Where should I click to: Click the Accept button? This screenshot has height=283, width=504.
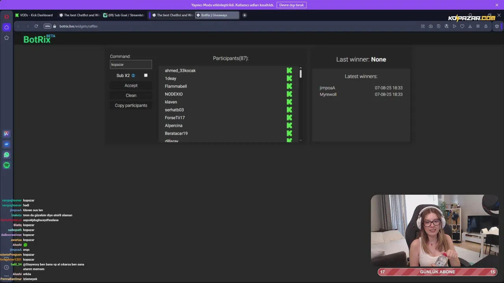click(x=131, y=85)
